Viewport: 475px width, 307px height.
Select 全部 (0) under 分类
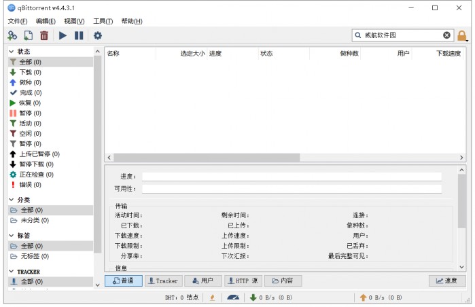tap(50, 210)
